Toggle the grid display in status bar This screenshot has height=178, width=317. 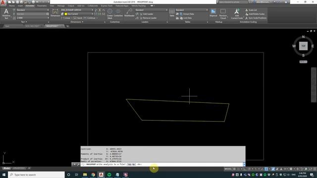coord(234,169)
